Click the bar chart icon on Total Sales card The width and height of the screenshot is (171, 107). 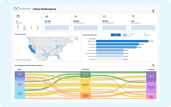point(47,17)
